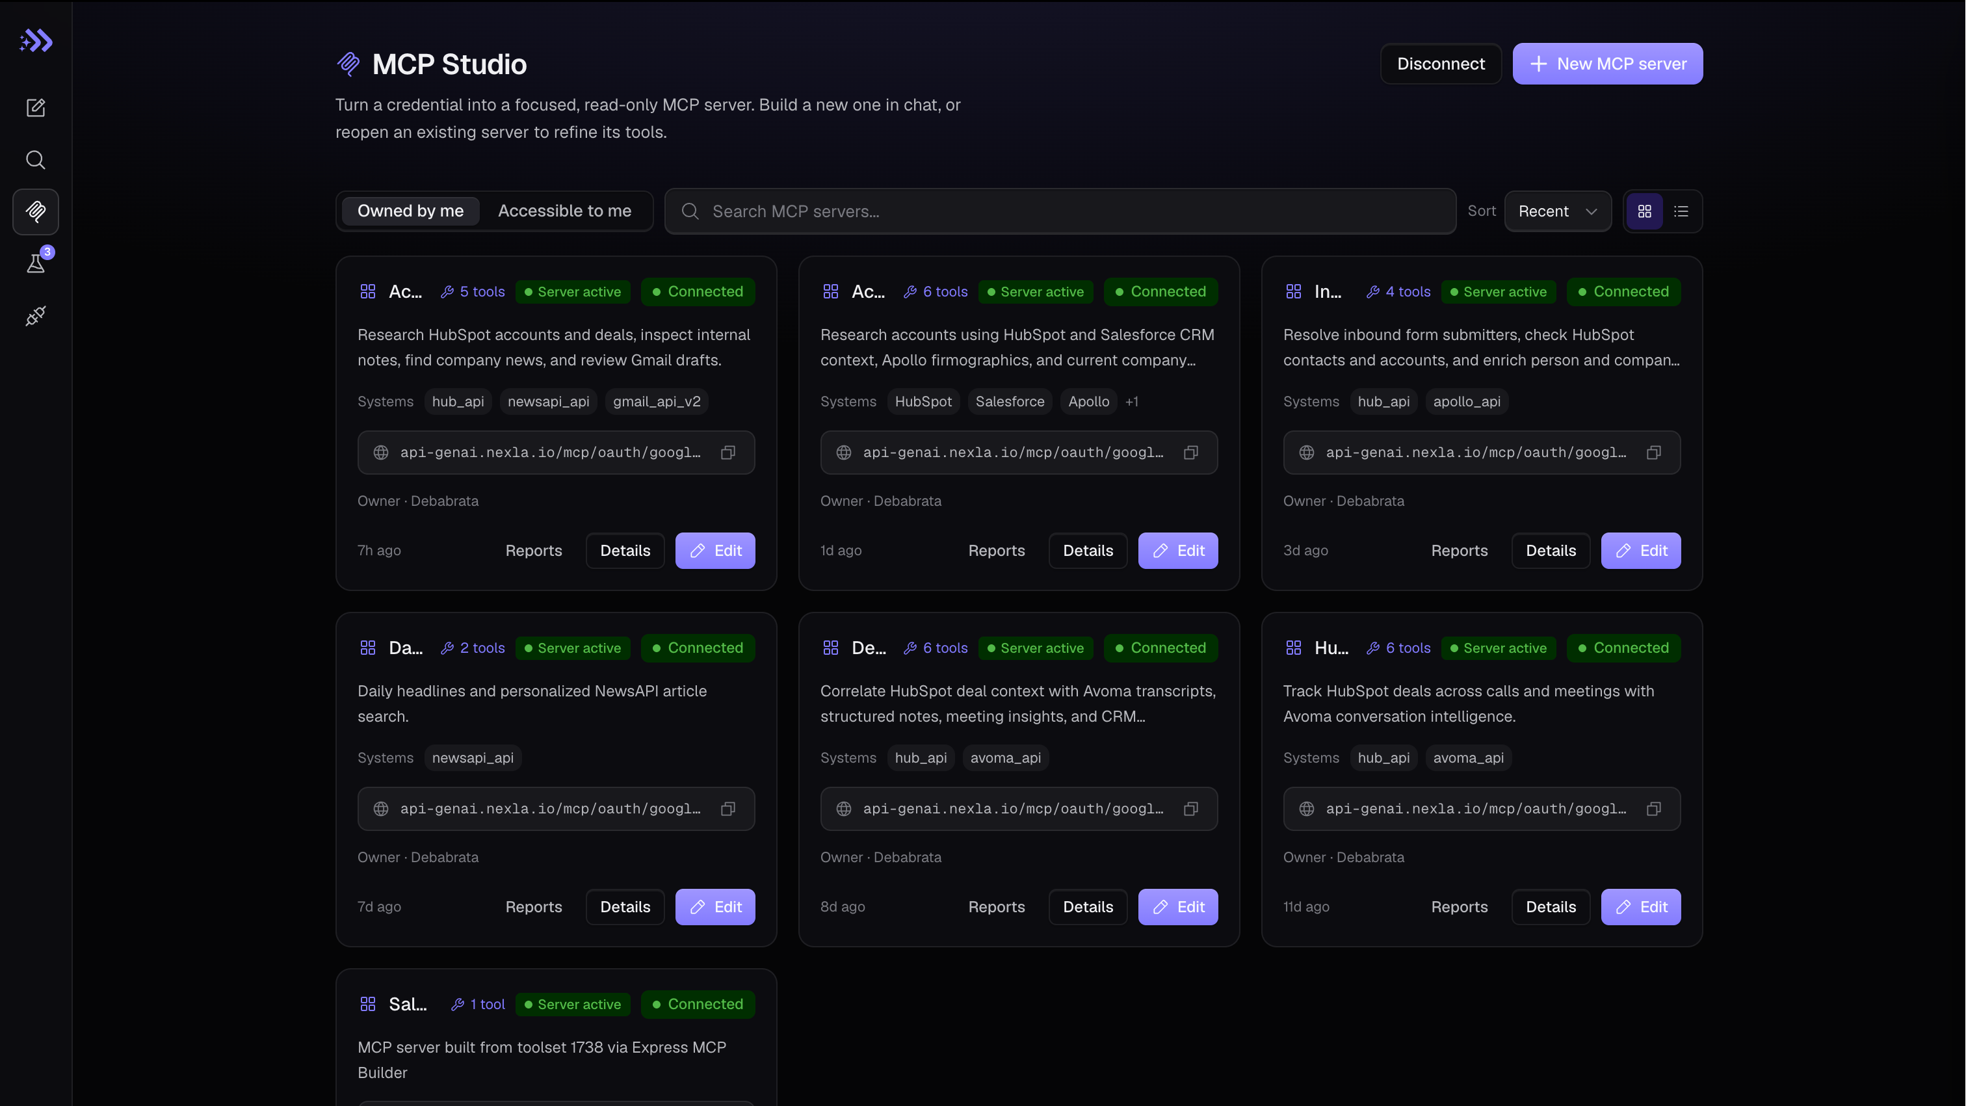Click the '1 tool' label
This screenshot has height=1106, width=1966.
tap(488, 1005)
